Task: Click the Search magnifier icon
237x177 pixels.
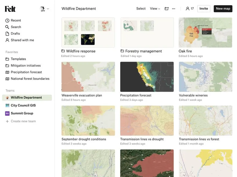Action: click(x=7, y=27)
